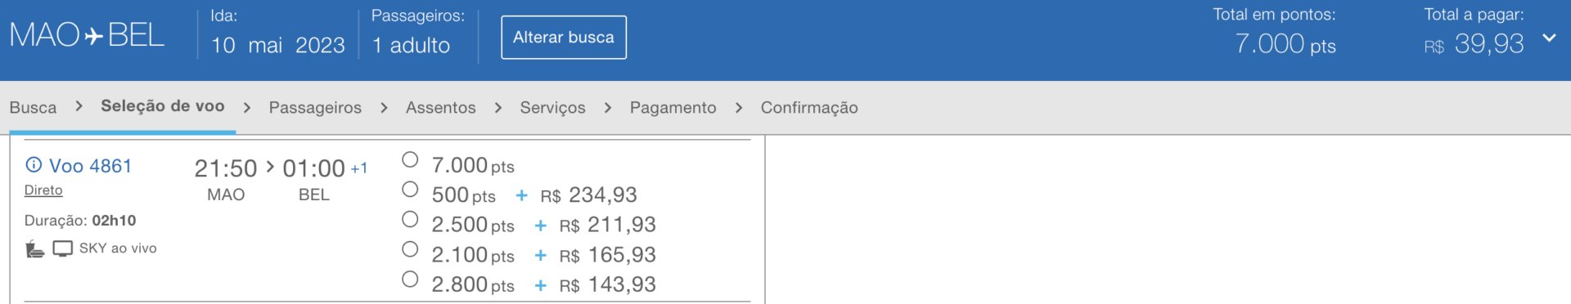Click the chevron after Busca breadcrumb

(x=79, y=106)
